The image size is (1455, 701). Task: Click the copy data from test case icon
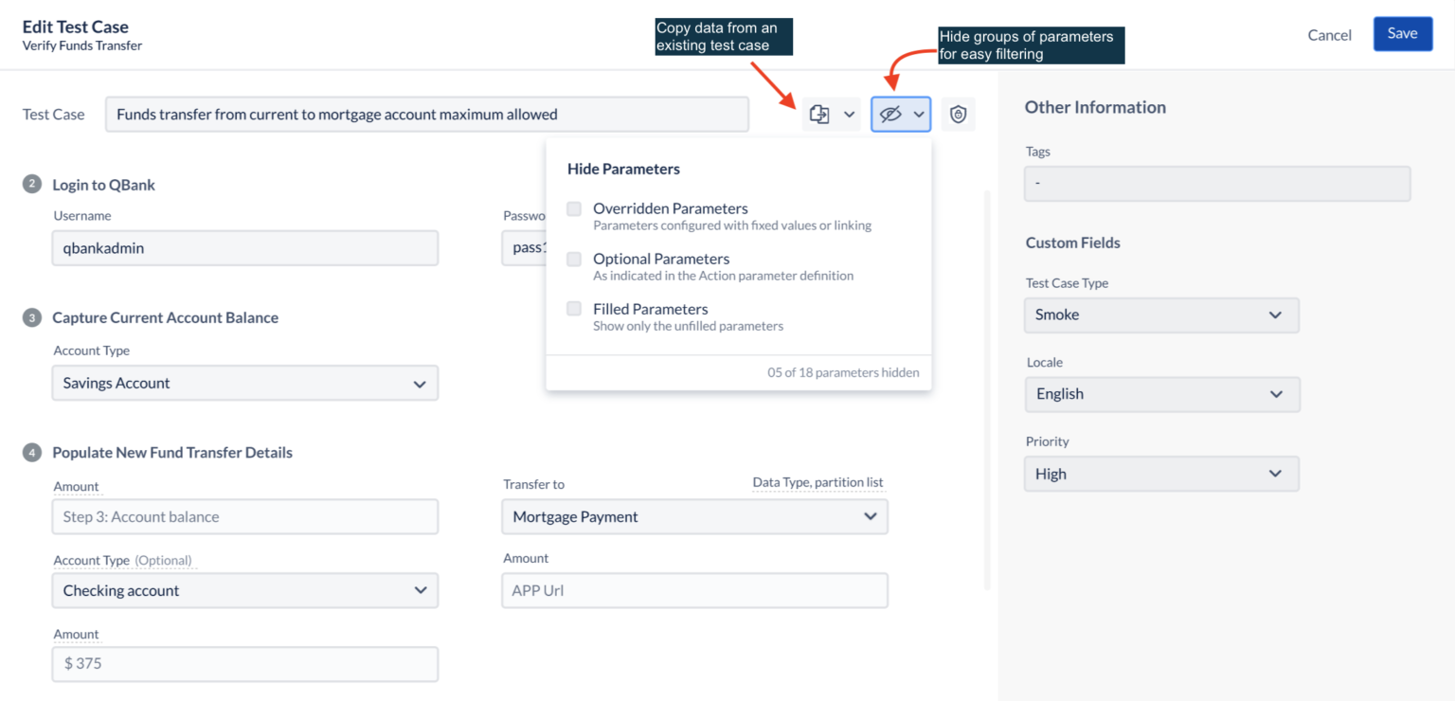click(819, 115)
